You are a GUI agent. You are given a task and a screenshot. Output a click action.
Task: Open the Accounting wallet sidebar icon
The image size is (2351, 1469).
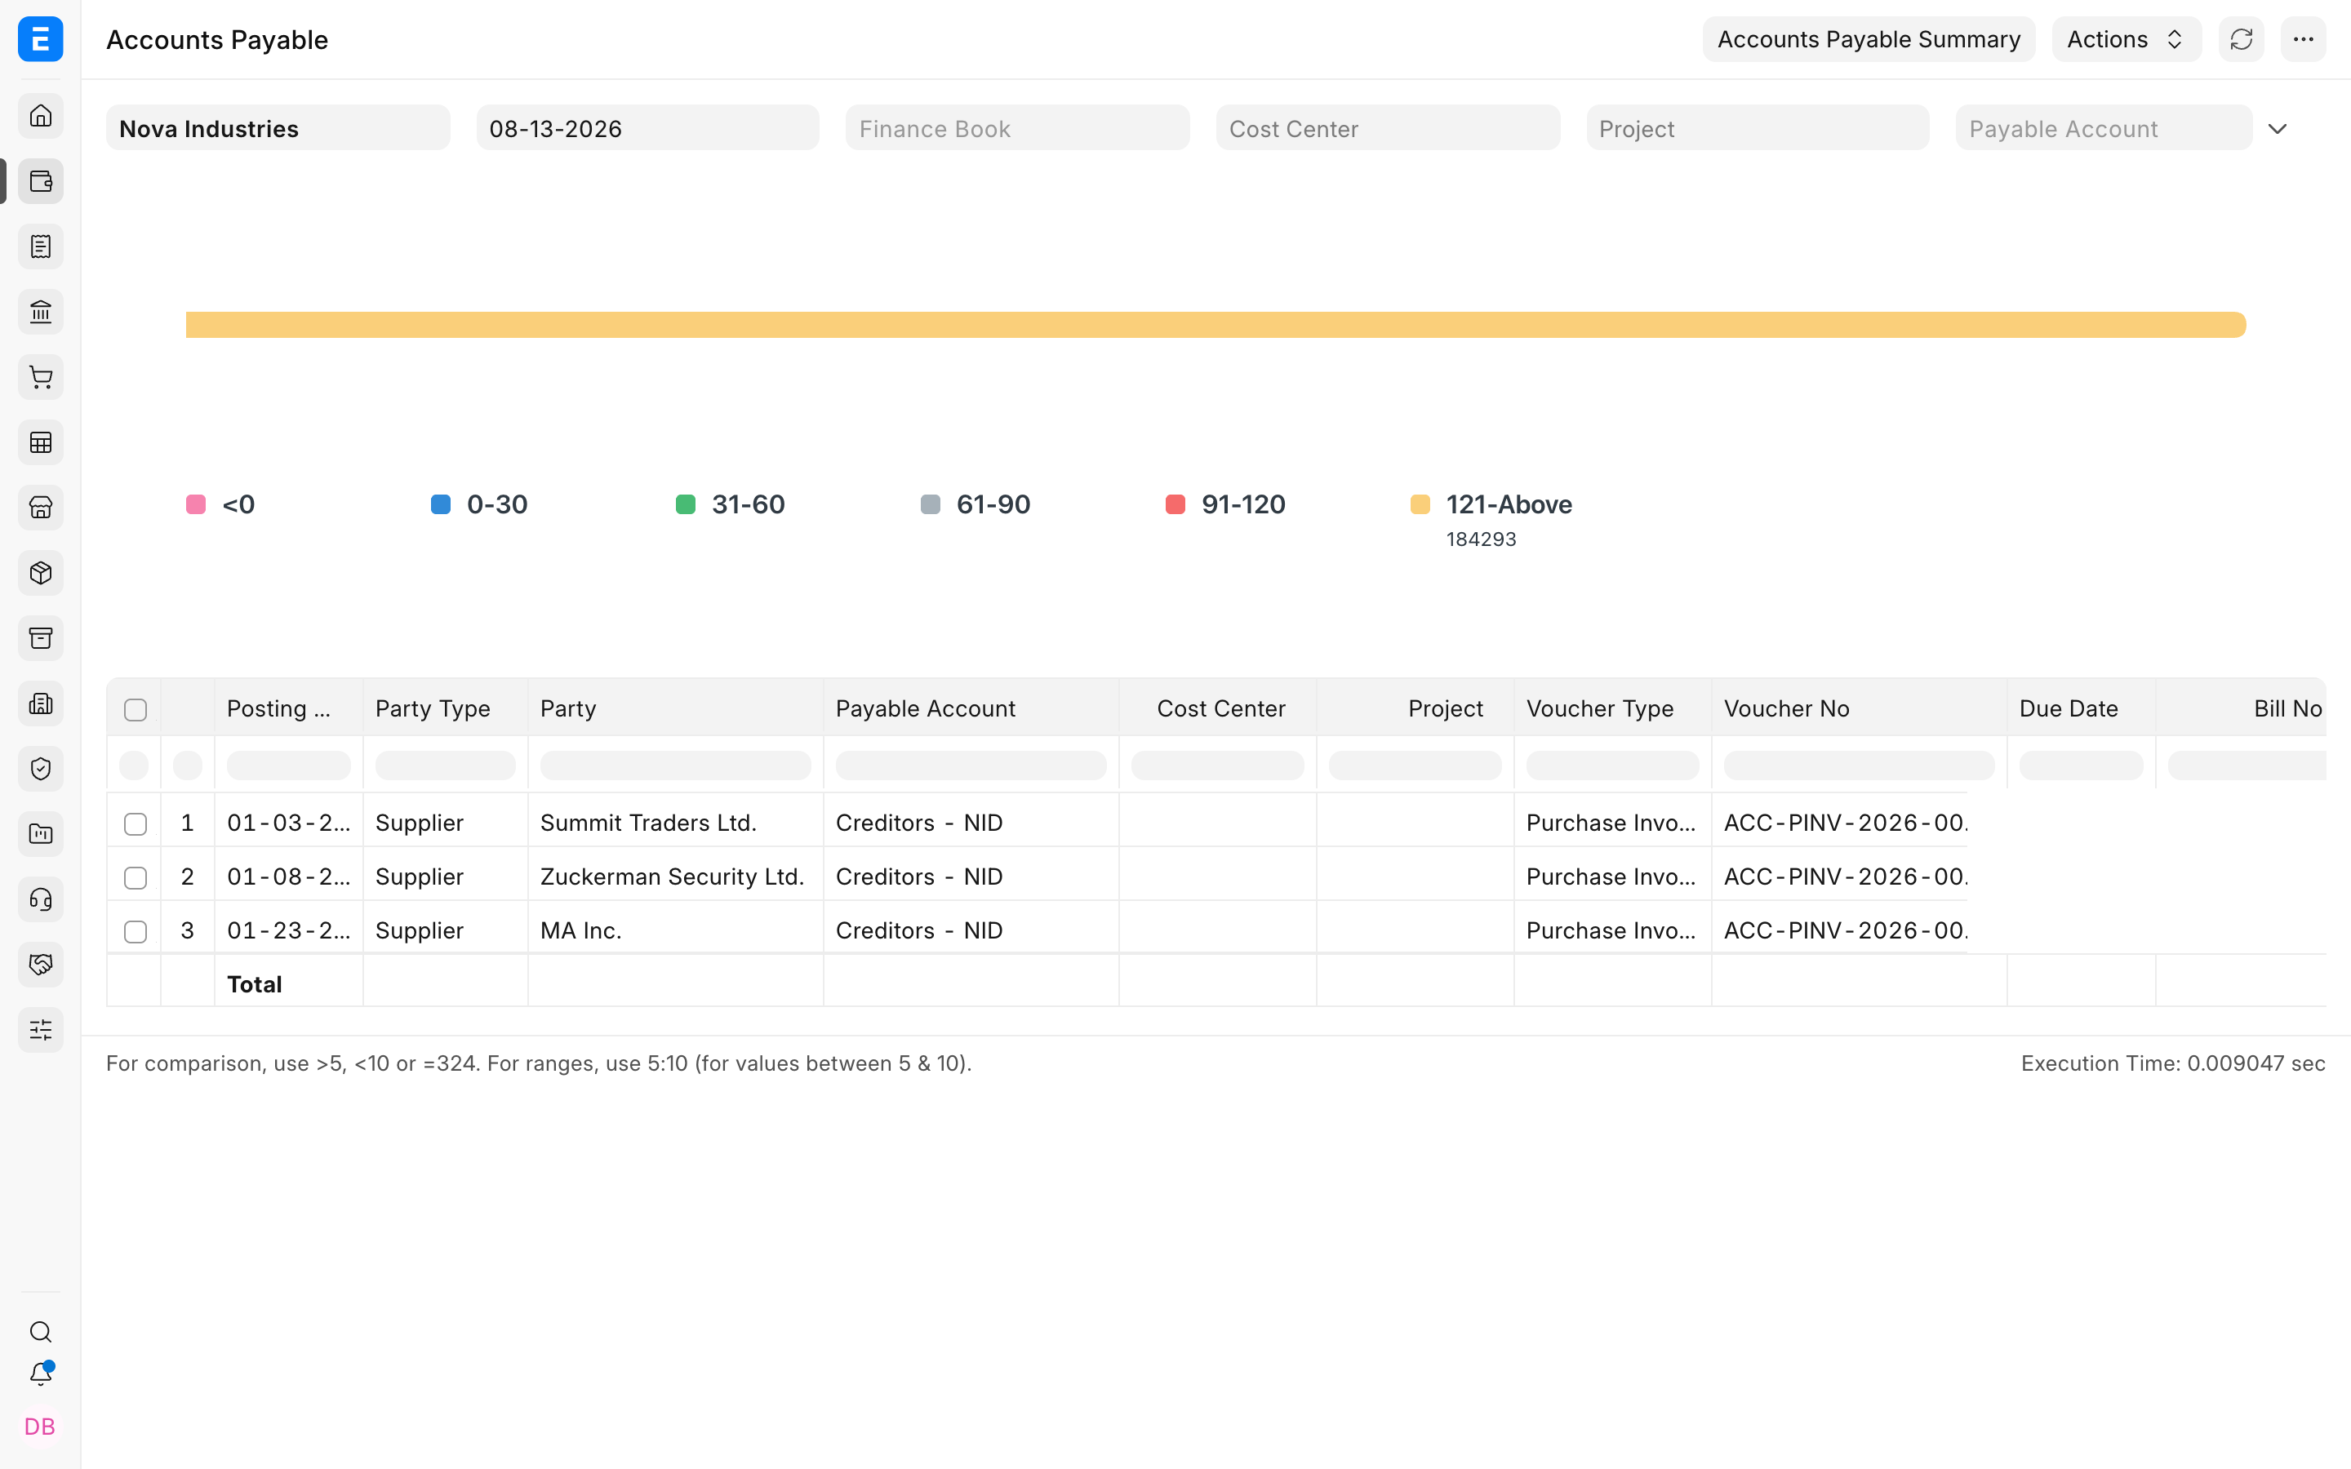[40, 180]
